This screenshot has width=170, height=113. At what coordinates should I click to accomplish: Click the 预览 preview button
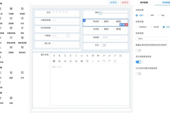pyautogui.click(x=113, y=2)
